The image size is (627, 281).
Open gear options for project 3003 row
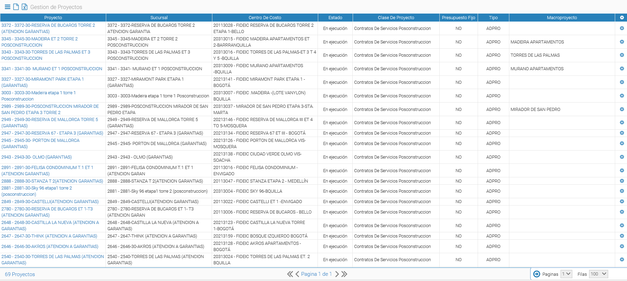[622, 96]
